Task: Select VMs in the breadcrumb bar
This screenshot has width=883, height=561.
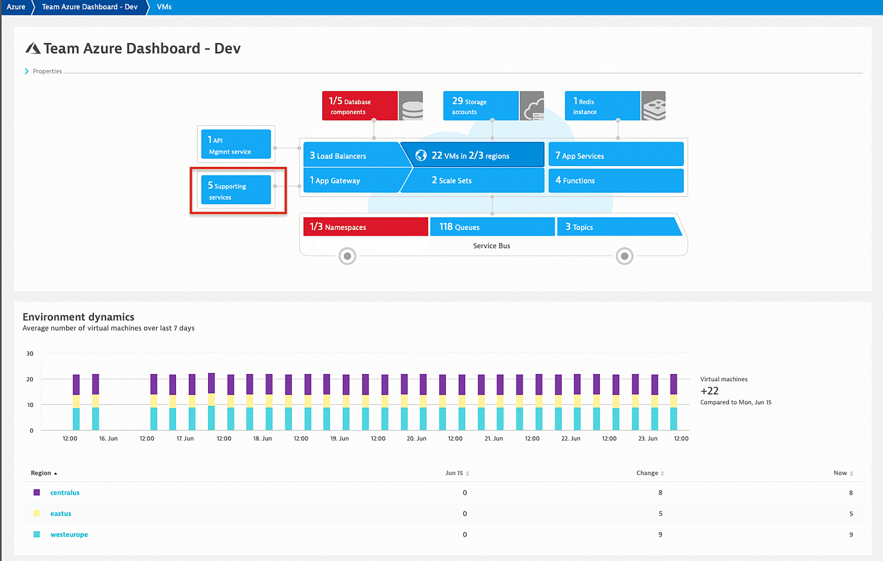Action: tap(164, 7)
